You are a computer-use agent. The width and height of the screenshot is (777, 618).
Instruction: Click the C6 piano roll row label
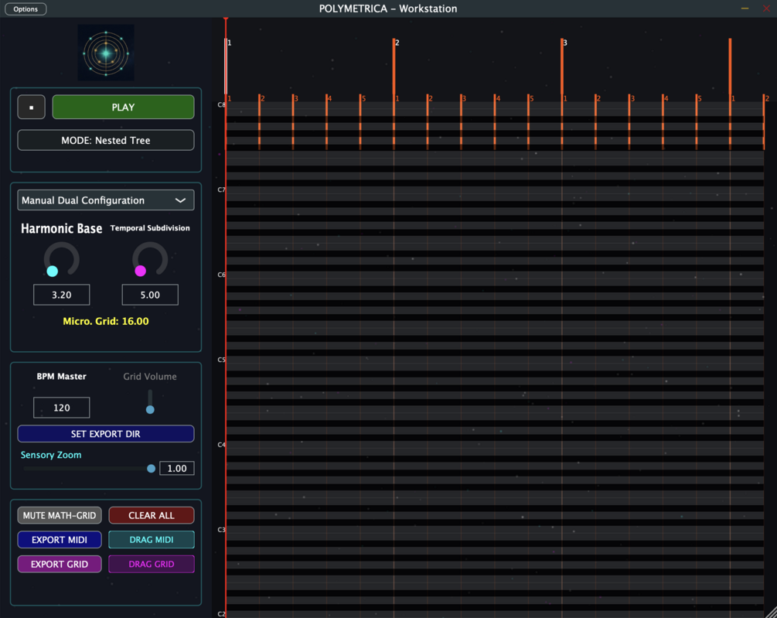point(221,275)
